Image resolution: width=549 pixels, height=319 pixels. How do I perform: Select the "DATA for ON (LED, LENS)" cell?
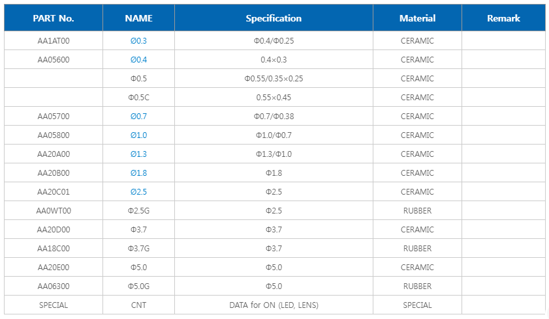[x=274, y=305]
